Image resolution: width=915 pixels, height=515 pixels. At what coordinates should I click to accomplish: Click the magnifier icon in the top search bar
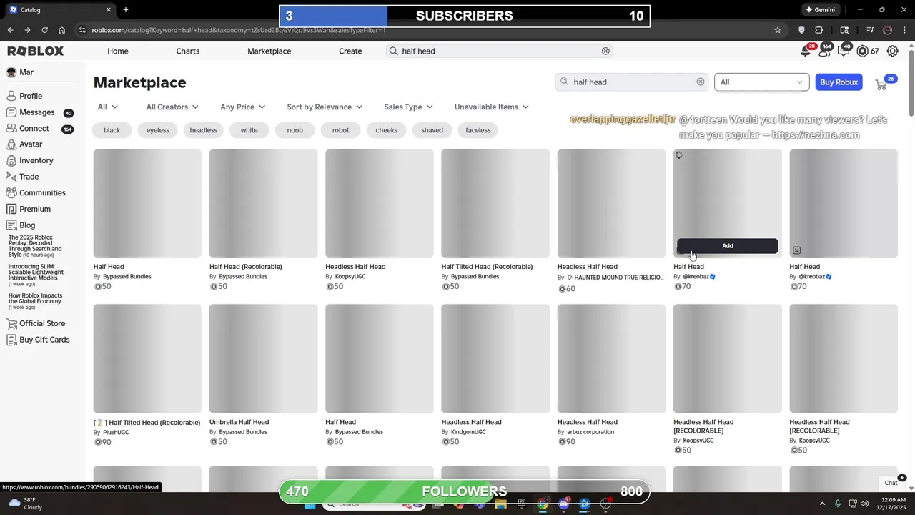(393, 51)
